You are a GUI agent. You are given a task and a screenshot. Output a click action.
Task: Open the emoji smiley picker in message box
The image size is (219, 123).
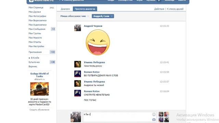(x=154, y=114)
